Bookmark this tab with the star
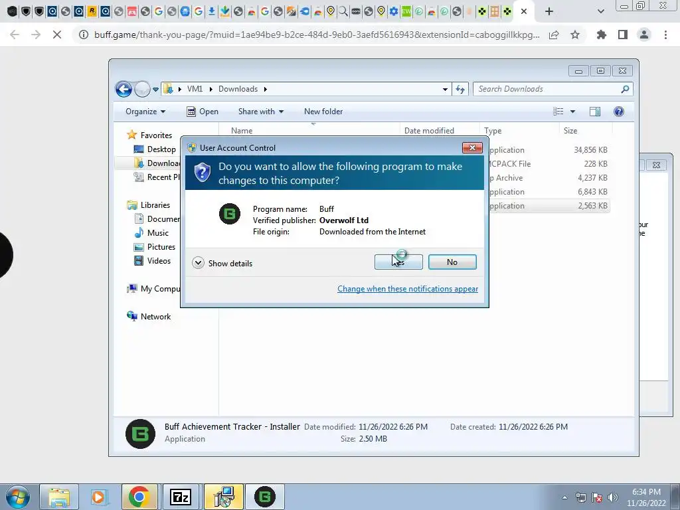The width and height of the screenshot is (680, 510). pos(575,35)
